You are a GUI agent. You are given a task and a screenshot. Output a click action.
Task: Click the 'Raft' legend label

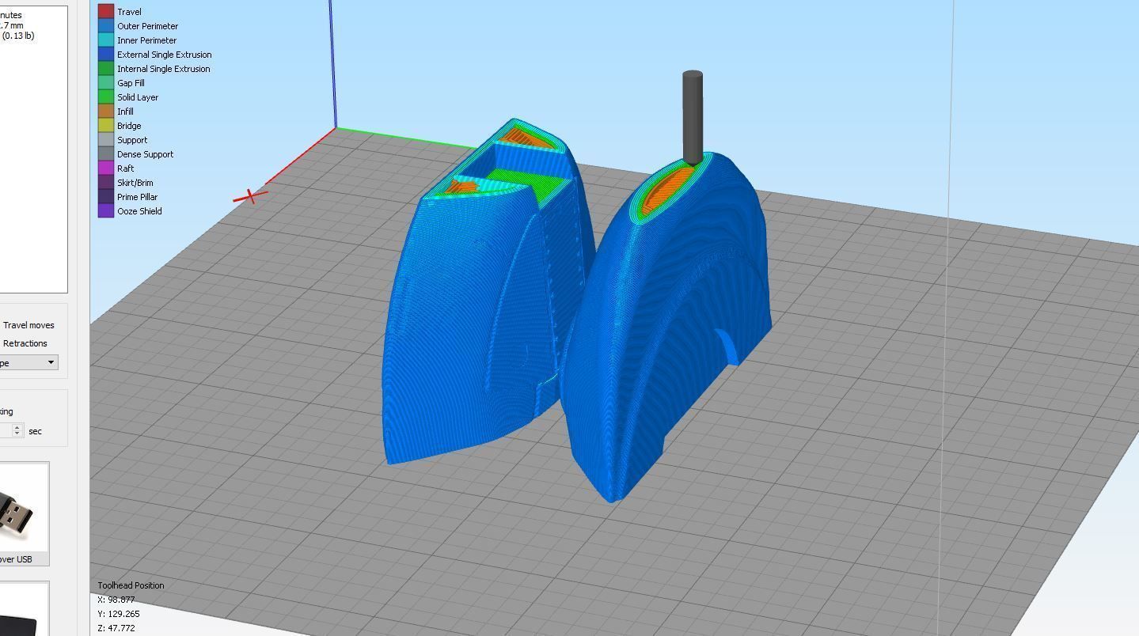[x=125, y=168]
